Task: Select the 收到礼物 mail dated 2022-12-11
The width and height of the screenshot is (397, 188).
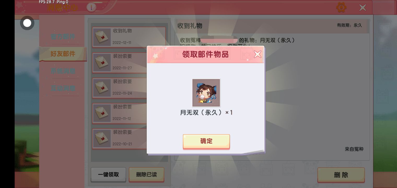Action: [x=129, y=37]
